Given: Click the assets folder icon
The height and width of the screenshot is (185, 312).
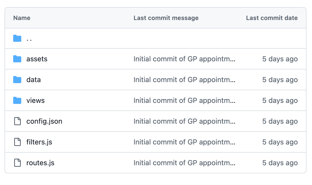Looking at the screenshot, I should [17, 59].
